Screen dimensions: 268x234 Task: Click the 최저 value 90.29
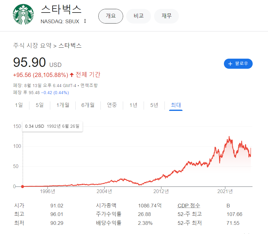coord(57,223)
